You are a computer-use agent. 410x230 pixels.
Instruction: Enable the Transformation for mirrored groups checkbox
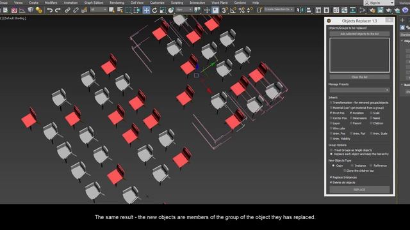pyautogui.click(x=331, y=103)
